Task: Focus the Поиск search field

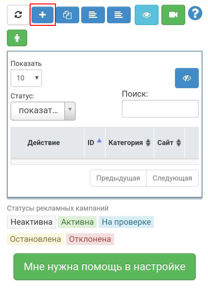Action: click(160, 109)
